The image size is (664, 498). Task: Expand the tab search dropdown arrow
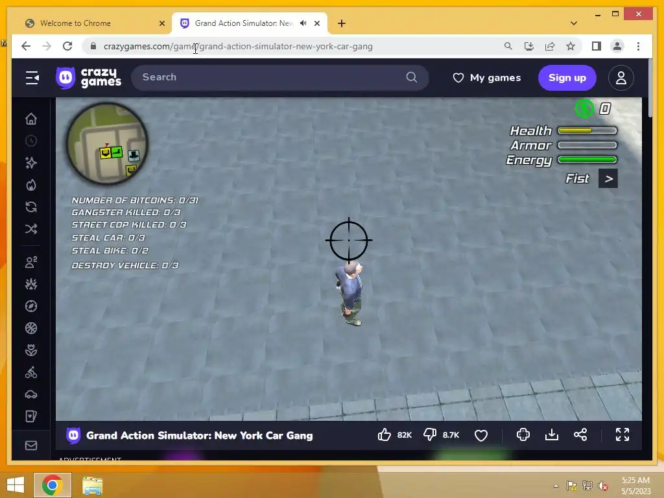click(x=574, y=23)
